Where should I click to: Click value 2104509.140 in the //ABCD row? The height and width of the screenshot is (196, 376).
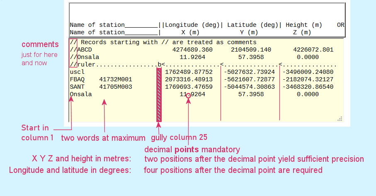(x=251, y=50)
